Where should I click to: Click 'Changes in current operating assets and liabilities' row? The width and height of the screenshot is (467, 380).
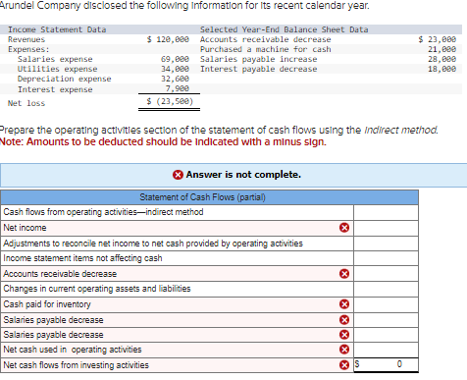pyautogui.click(x=177, y=289)
